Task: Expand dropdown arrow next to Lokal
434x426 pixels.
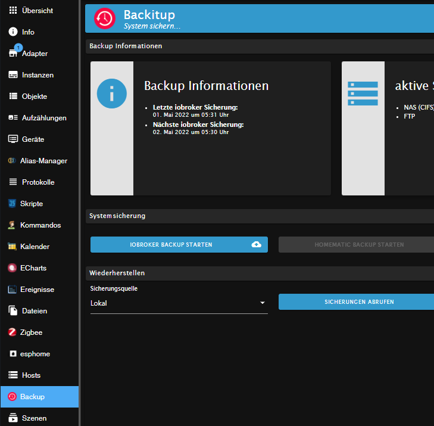Action: (x=263, y=303)
